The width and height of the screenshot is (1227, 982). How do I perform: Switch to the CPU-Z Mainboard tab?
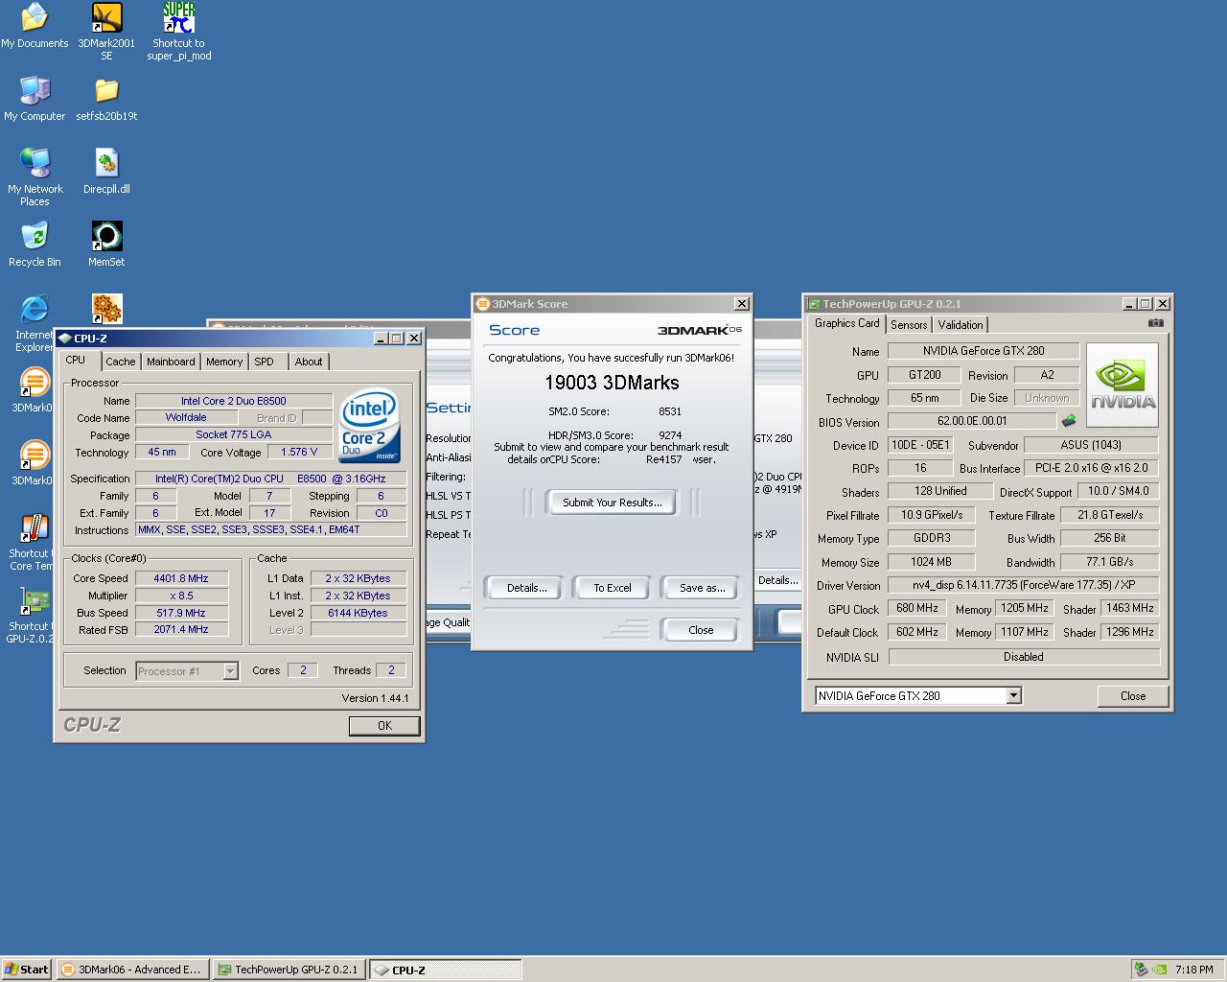[x=171, y=362]
